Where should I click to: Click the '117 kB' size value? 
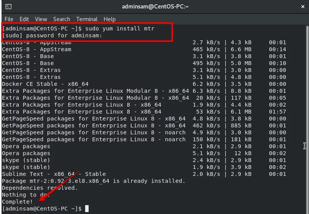241,98
